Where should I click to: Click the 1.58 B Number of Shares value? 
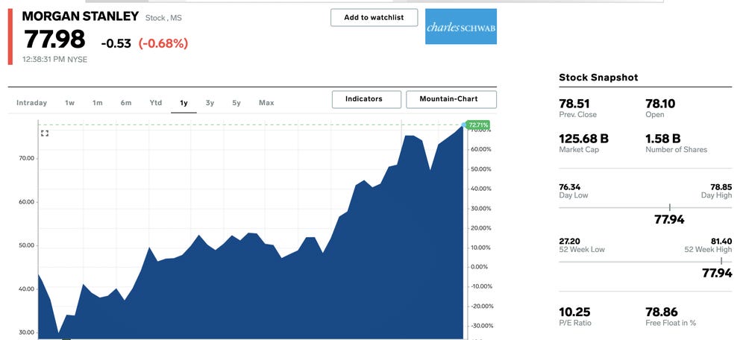click(x=662, y=139)
